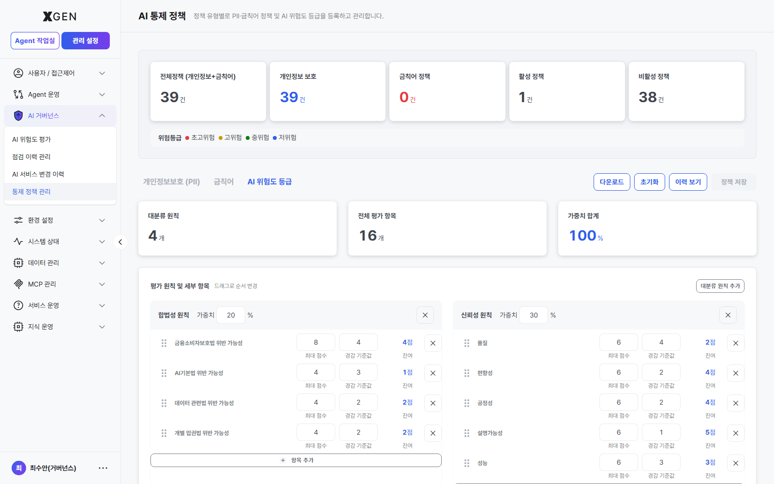The height and width of the screenshot is (484, 774).
Task: Delete the 편향성 item
Action: point(736,373)
